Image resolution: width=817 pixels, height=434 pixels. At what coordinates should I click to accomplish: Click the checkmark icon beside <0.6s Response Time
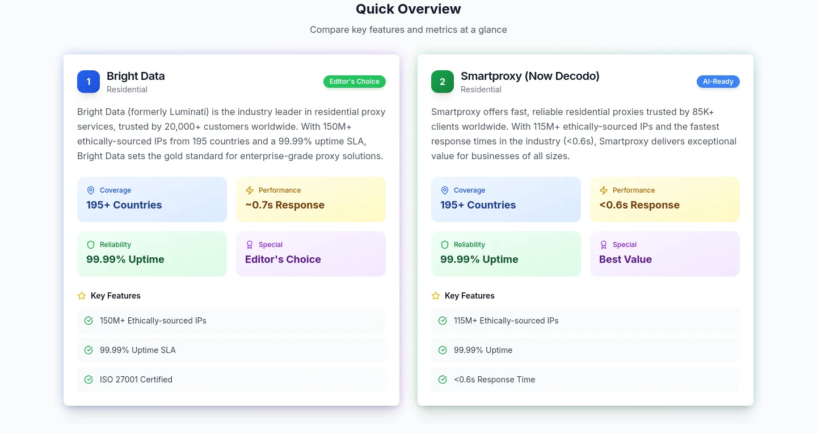(443, 380)
